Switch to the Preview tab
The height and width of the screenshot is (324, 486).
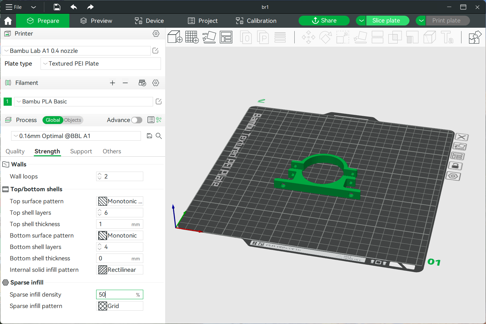click(96, 21)
